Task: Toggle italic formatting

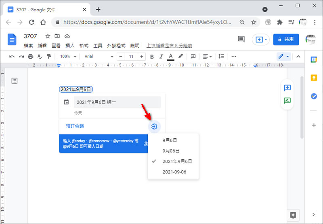Action: click(161, 57)
